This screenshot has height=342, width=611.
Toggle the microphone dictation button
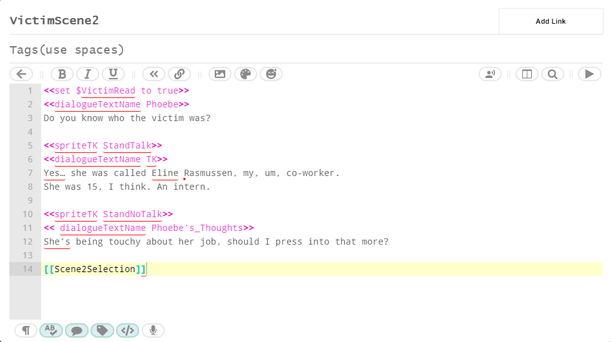[153, 331]
